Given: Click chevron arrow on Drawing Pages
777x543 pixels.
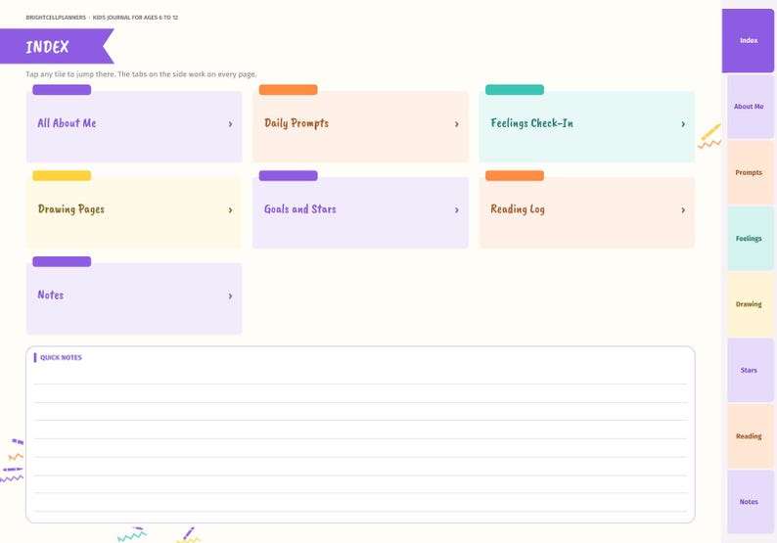Looking at the screenshot, I should point(230,210).
